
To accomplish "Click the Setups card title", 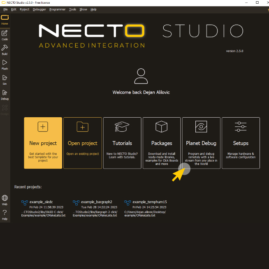I will pos(241,143).
